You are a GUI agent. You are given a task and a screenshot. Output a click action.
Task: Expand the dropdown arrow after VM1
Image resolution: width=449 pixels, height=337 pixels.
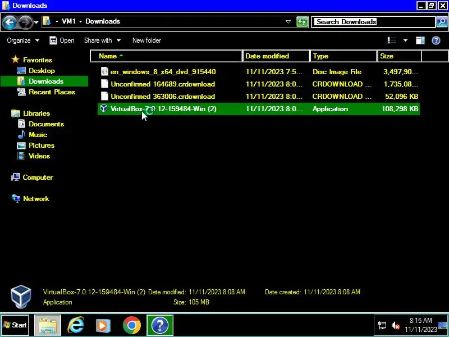(80, 21)
